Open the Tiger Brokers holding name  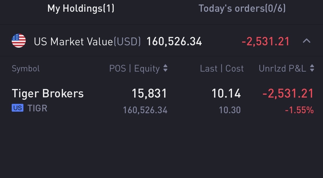[x=48, y=94]
